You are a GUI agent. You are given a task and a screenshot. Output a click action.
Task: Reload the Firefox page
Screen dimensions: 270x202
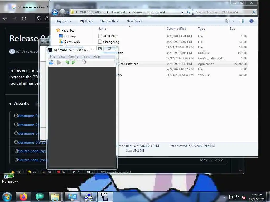(x=24, y=18)
